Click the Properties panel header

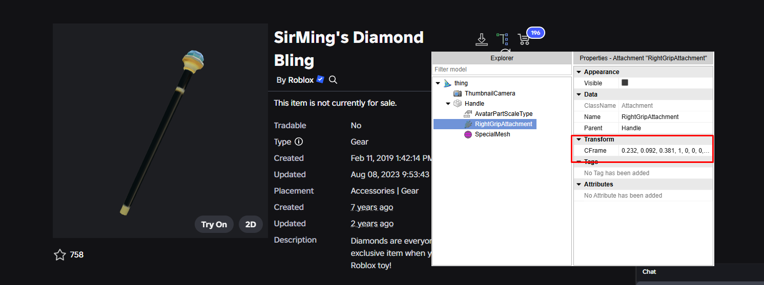(643, 58)
